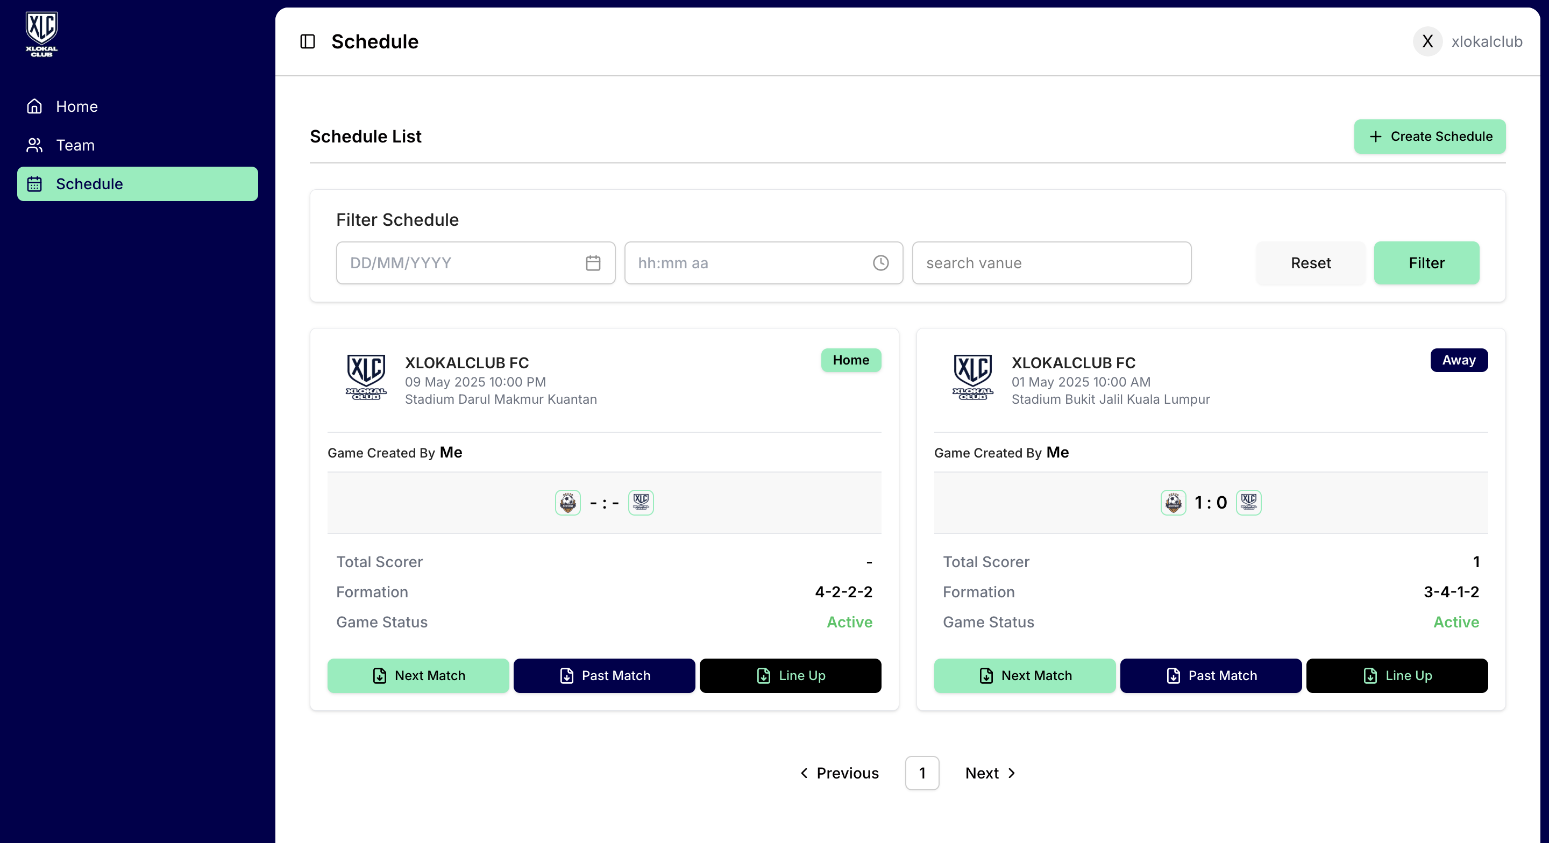Open the date picker calendar icon
Image resolution: width=1549 pixels, height=843 pixels.
coord(593,263)
